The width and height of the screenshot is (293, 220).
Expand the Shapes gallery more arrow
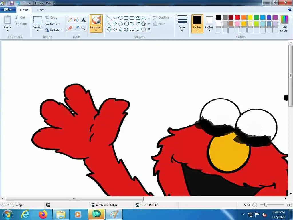[x=149, y=30]
